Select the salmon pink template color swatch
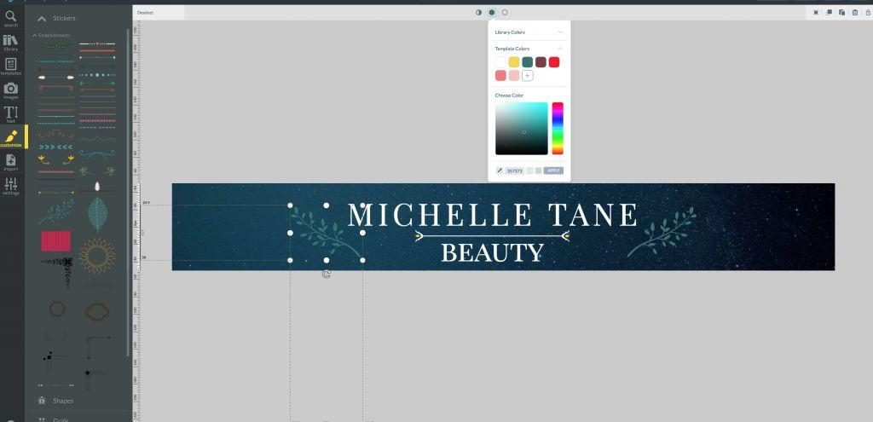This screenshot has width=873, height=422. pos(500,75)
